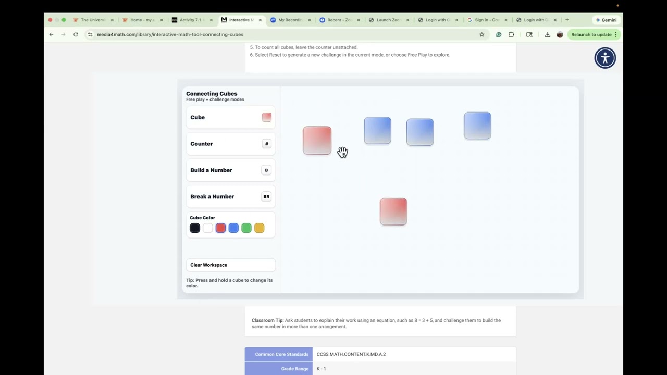Viewport: 667px width, 375px height.
Task: Click the Common Core Standards label
Action: (x=281, y=354)
